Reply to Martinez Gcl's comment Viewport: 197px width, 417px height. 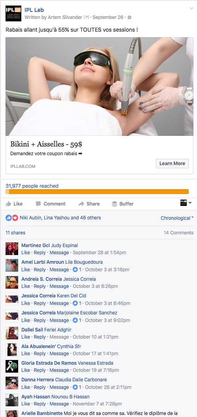[x=40, y=252]
